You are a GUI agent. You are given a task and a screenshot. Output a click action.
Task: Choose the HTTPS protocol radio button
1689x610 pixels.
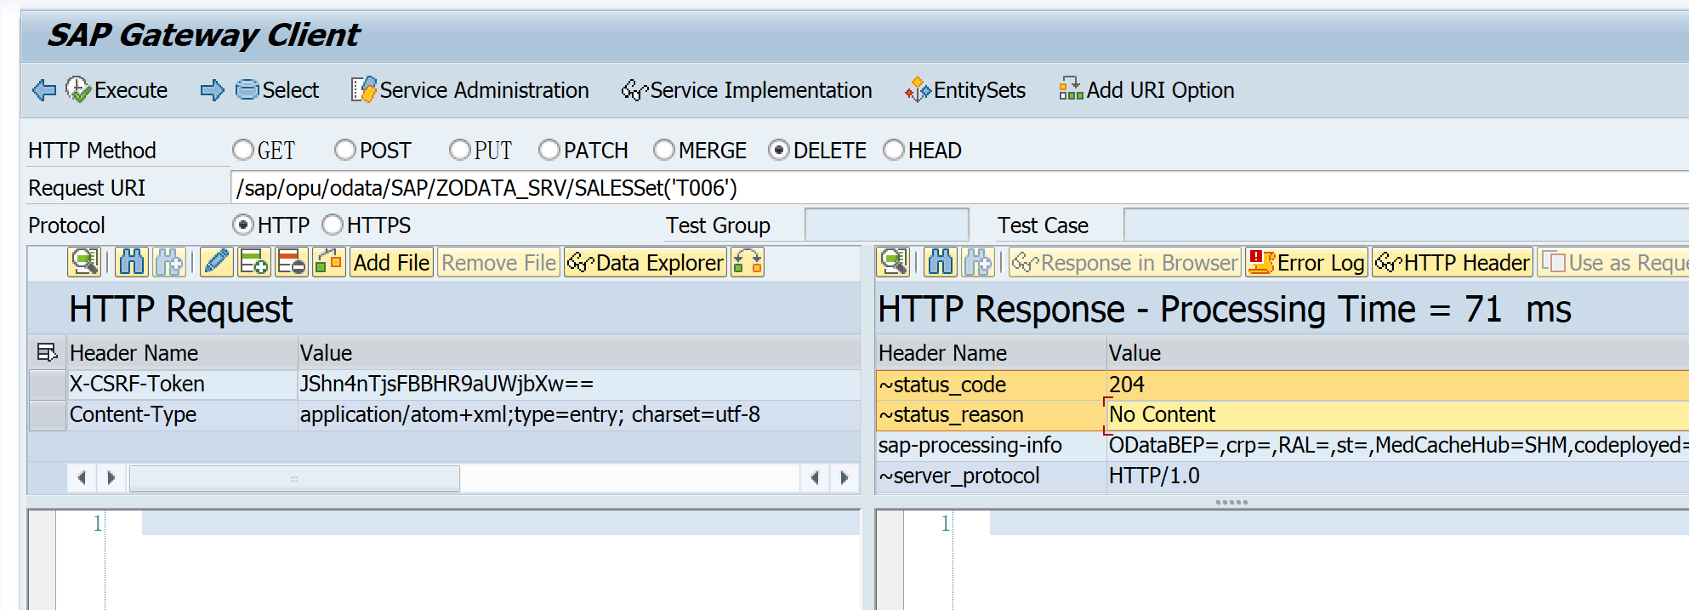click(x=333, y=225)
